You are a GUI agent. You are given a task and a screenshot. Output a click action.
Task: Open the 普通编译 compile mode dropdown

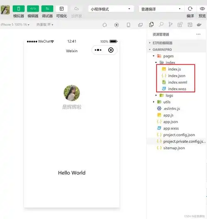coord(161,9)
